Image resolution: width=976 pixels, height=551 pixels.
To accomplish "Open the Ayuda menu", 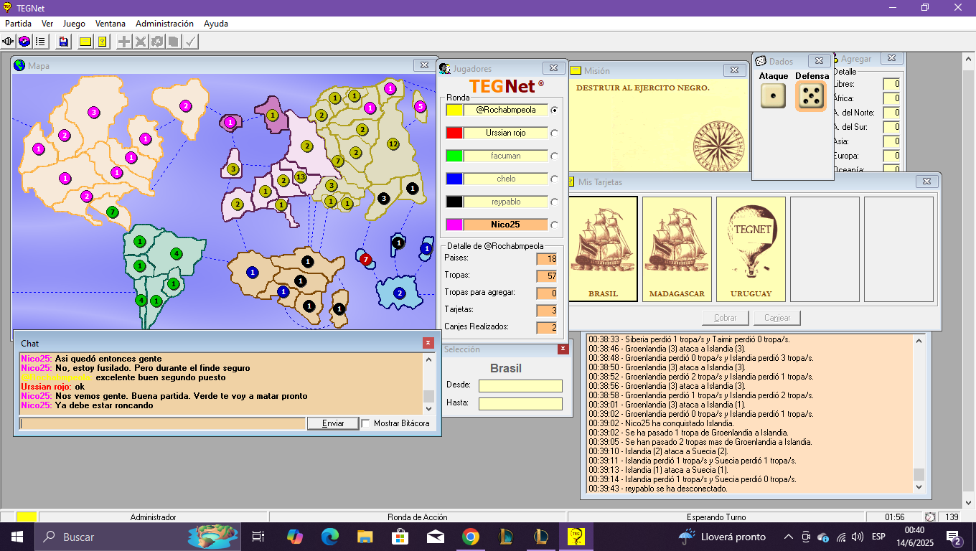I will click(216, 24).
